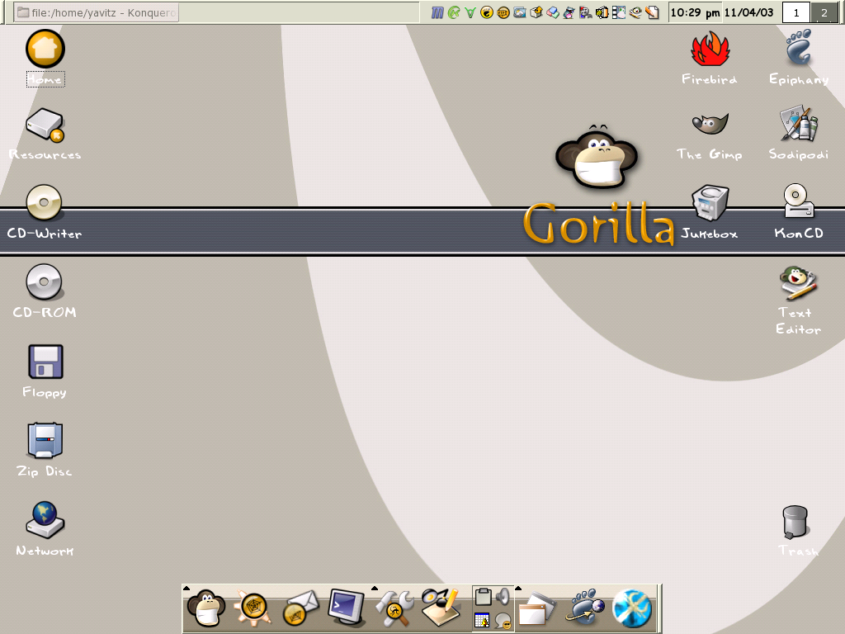The image size is (845, 634).
Task: Click the box with arrow tray icon
Action: (x=536, y=12)
